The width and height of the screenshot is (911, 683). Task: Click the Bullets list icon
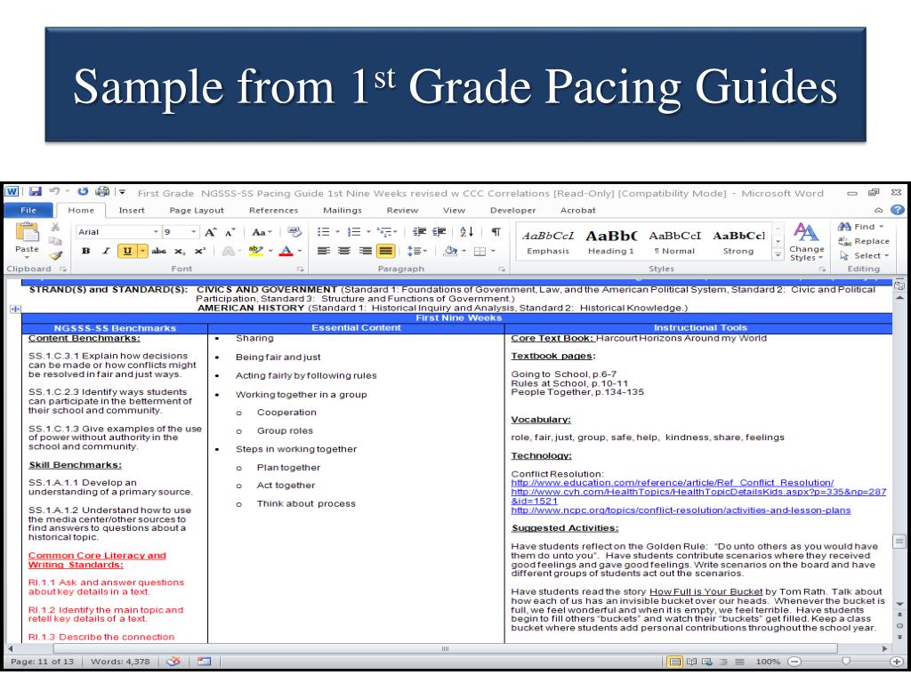(324, 232)
